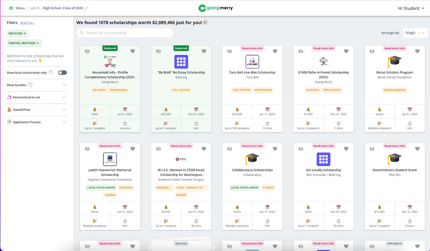This screenshot has height=251, width=430.
Task: Open the Bold.org logo on Be Bold card
Action: [181, 62]
